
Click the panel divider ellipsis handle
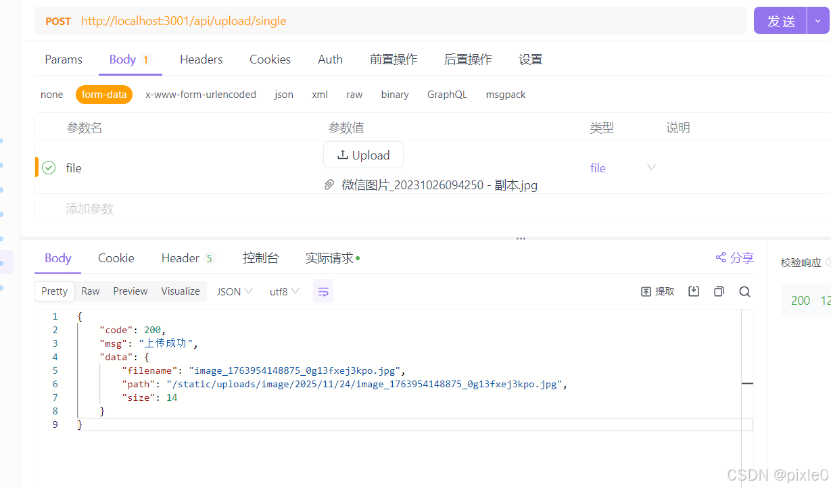click(521, 239)
